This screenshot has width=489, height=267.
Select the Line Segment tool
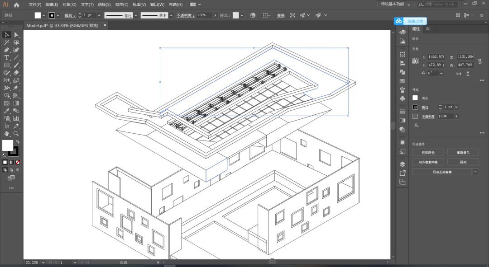[16, 57]
